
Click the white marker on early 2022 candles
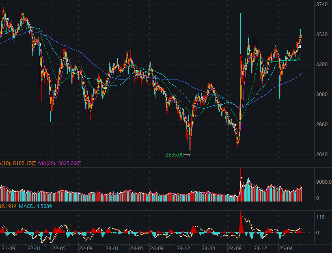point(40,45)
